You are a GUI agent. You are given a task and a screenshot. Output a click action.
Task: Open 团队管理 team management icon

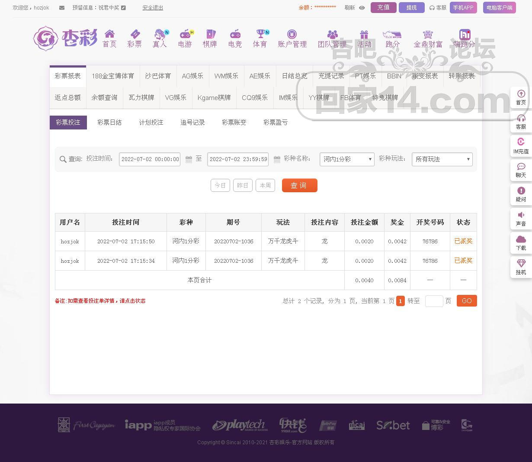click(x=332, y=34)
